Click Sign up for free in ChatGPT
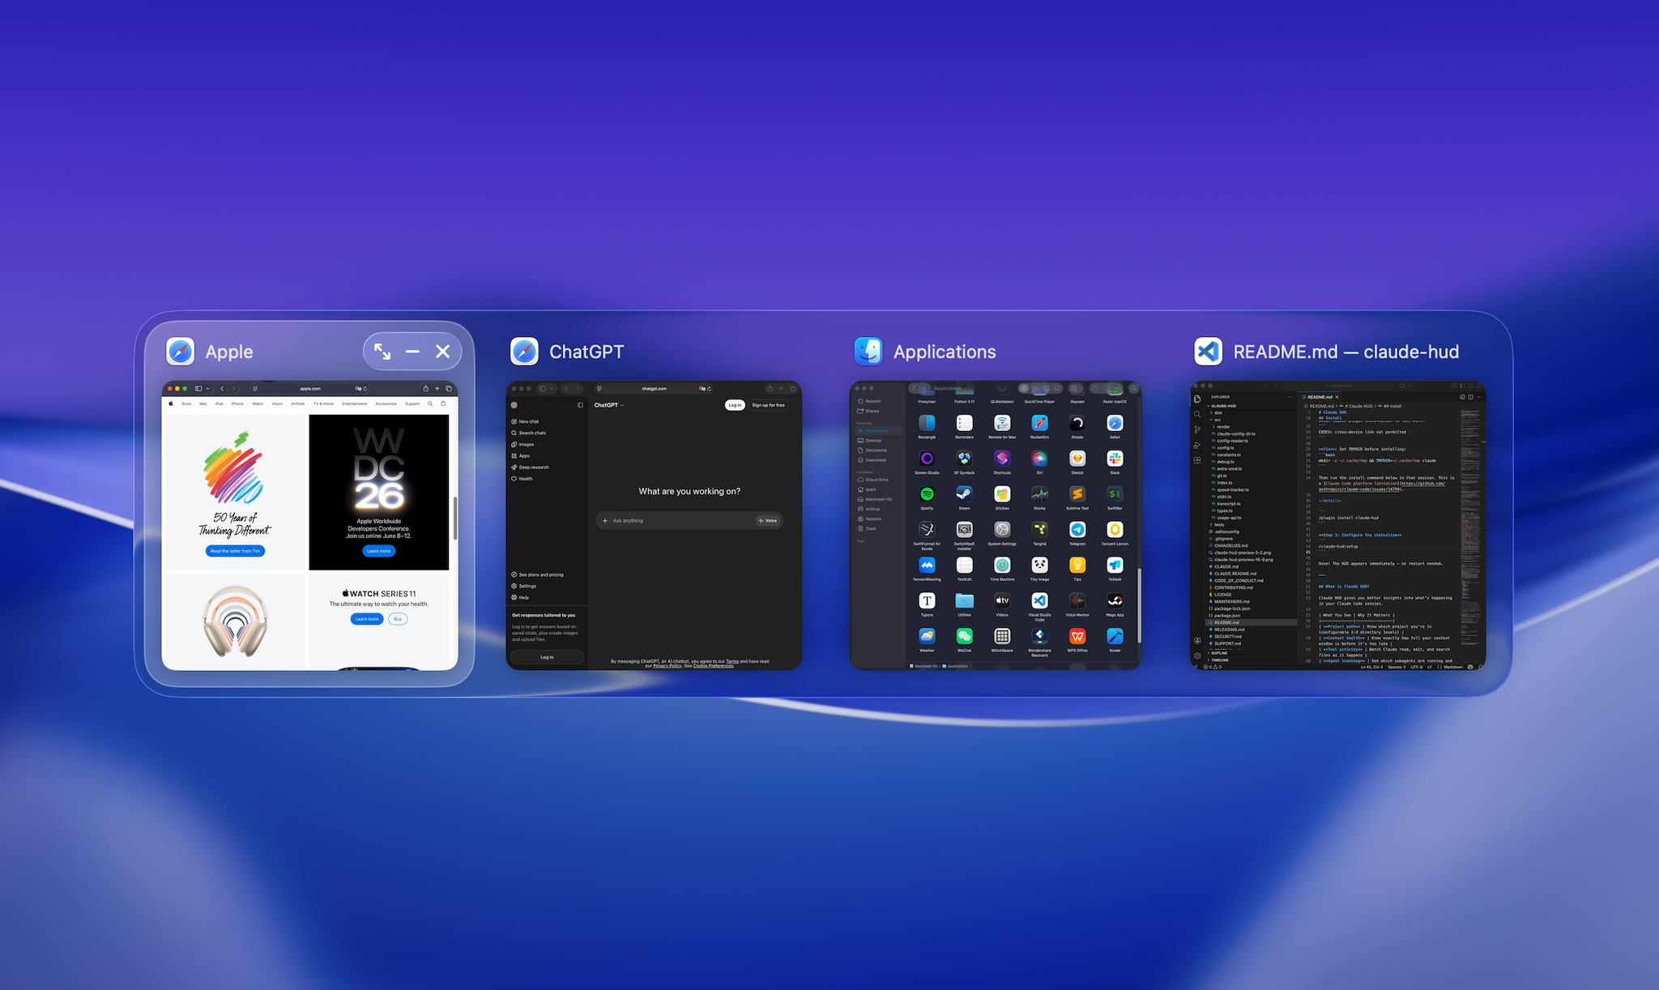Image resolution: width=1659 pixels, height=990 pixels. point(768,405)
